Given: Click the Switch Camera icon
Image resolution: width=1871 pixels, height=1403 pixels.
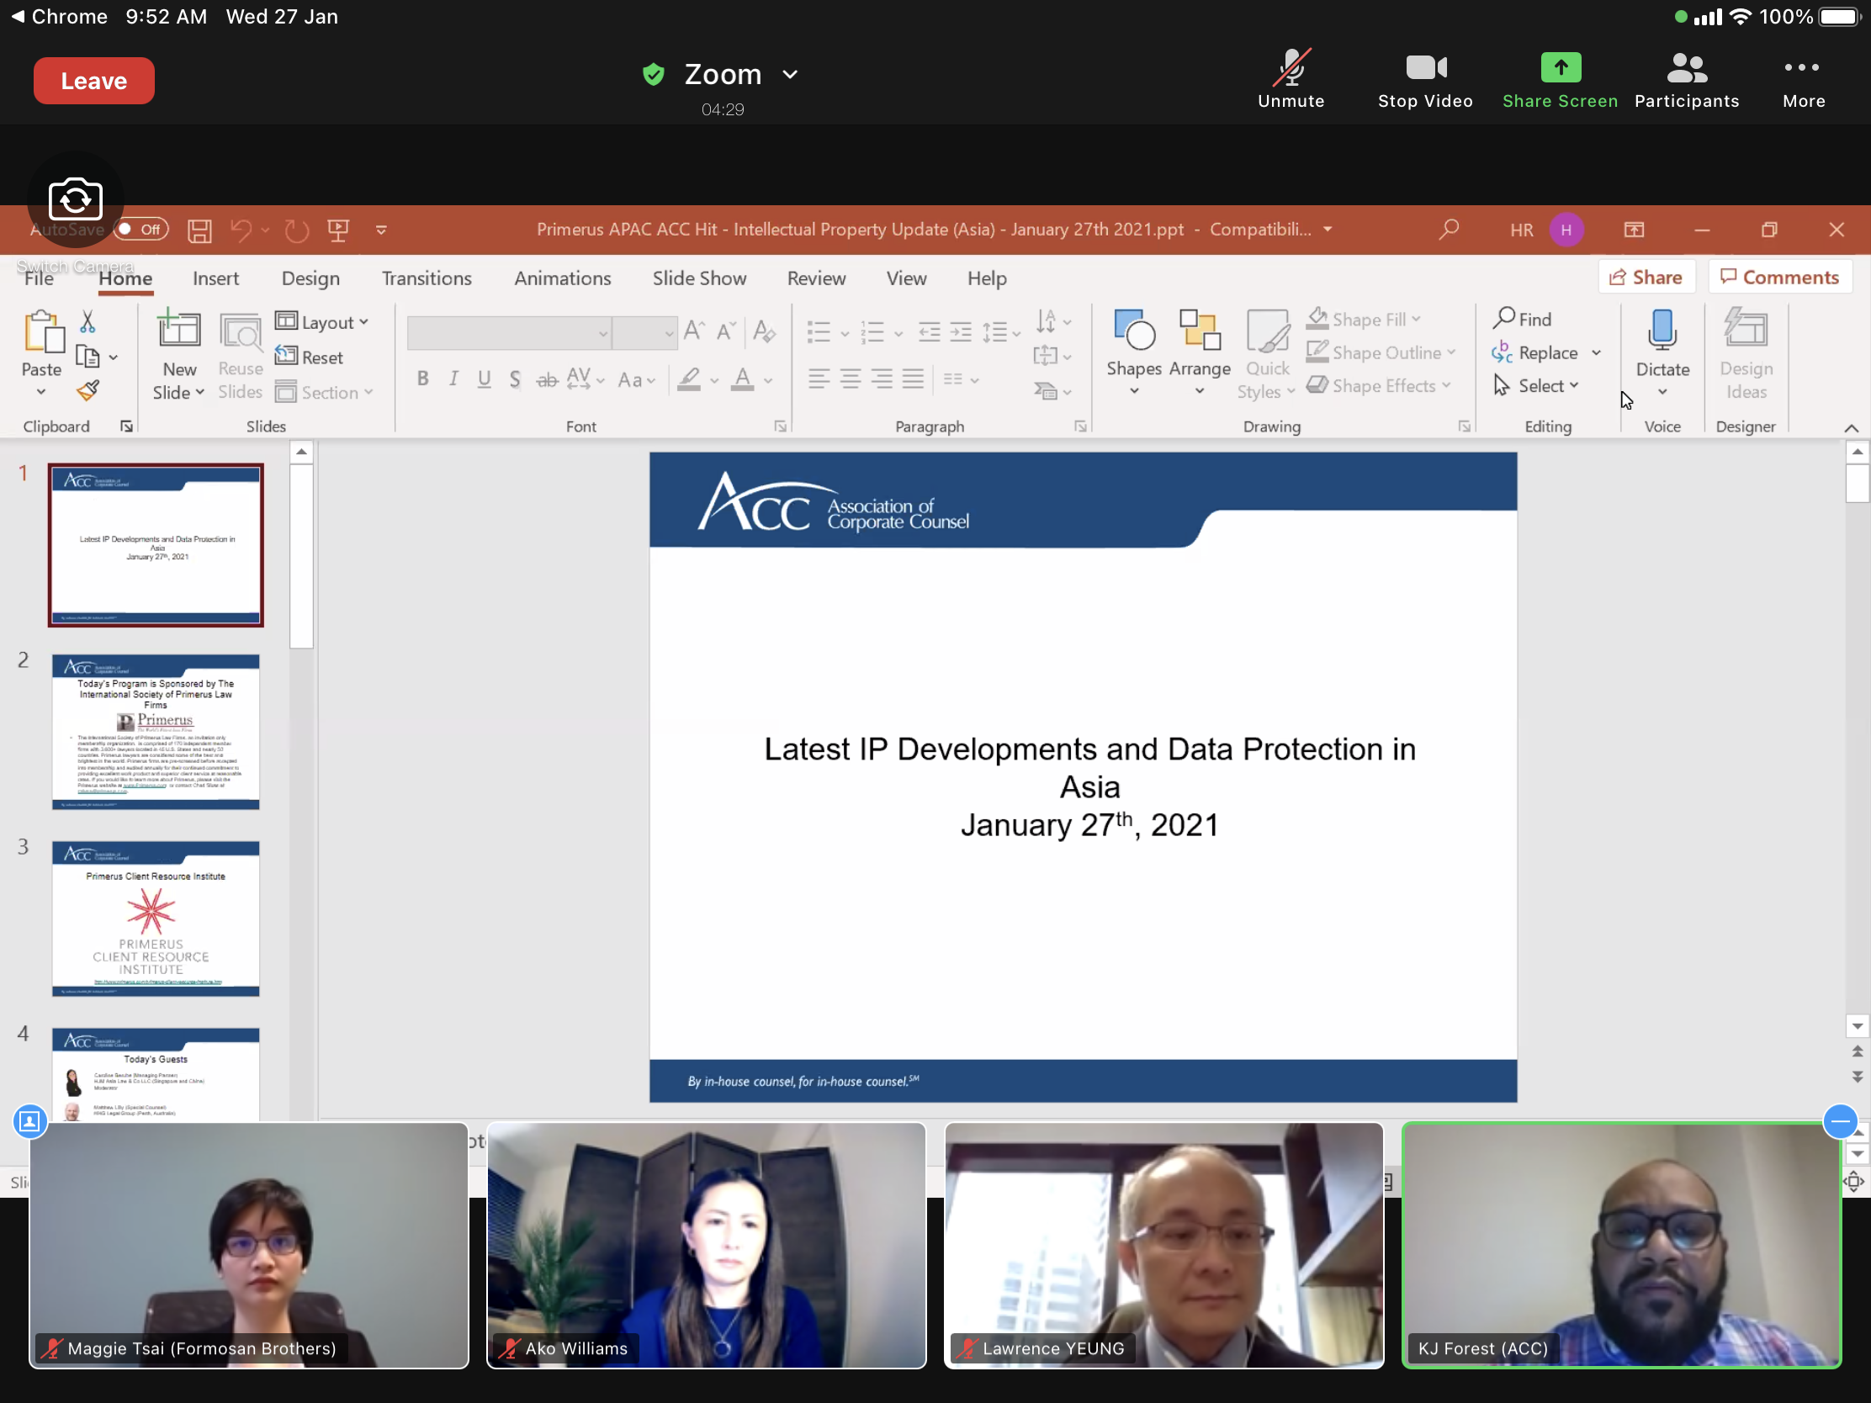Looking at the screenshot, I should (75, 200).
